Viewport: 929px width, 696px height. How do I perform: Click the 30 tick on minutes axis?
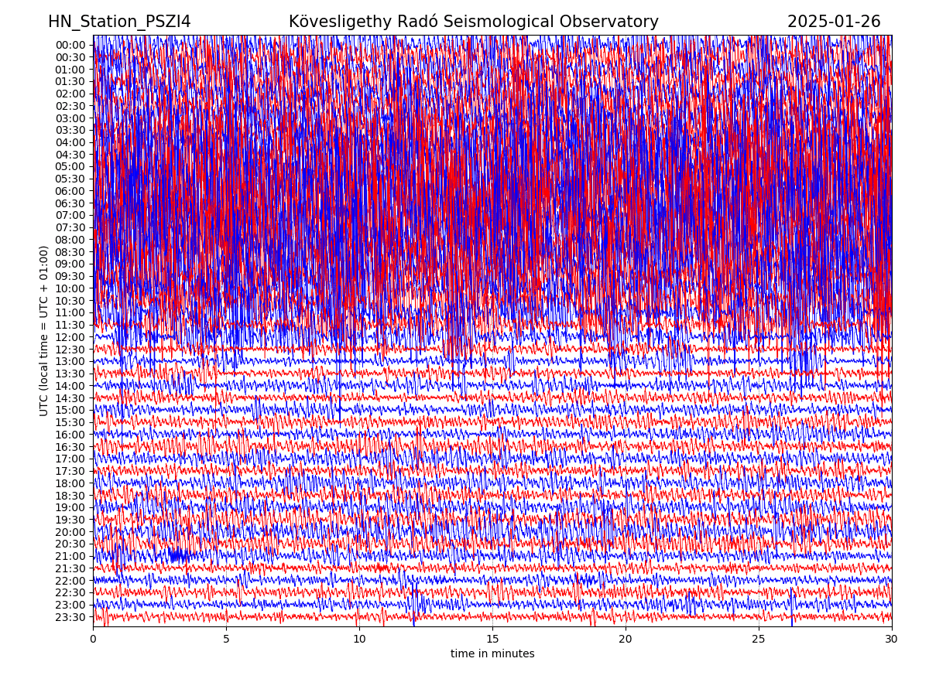(x=891, y=640)
